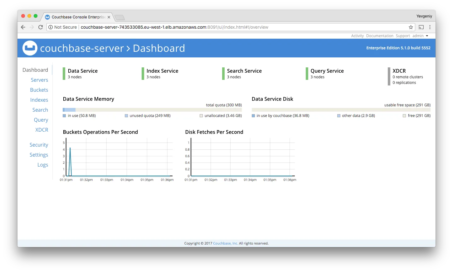Screen dimensions: 453x272
Task: Click the Data Service Memory heading
Action: [89, 99]
